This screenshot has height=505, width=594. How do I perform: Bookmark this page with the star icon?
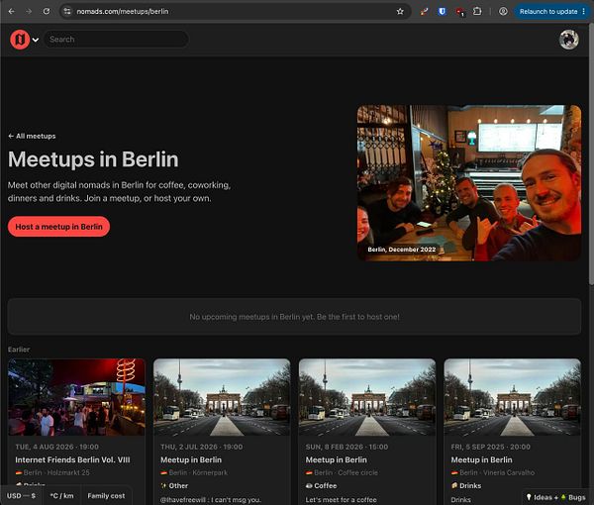tap(400, 11)
